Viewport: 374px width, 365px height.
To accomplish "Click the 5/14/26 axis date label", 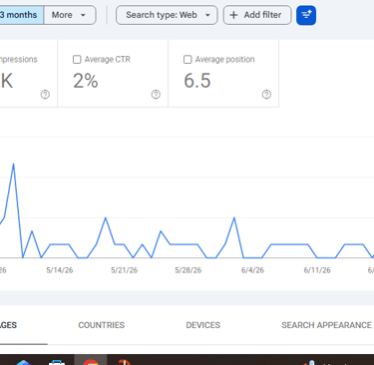I will (x=60, y=270).
